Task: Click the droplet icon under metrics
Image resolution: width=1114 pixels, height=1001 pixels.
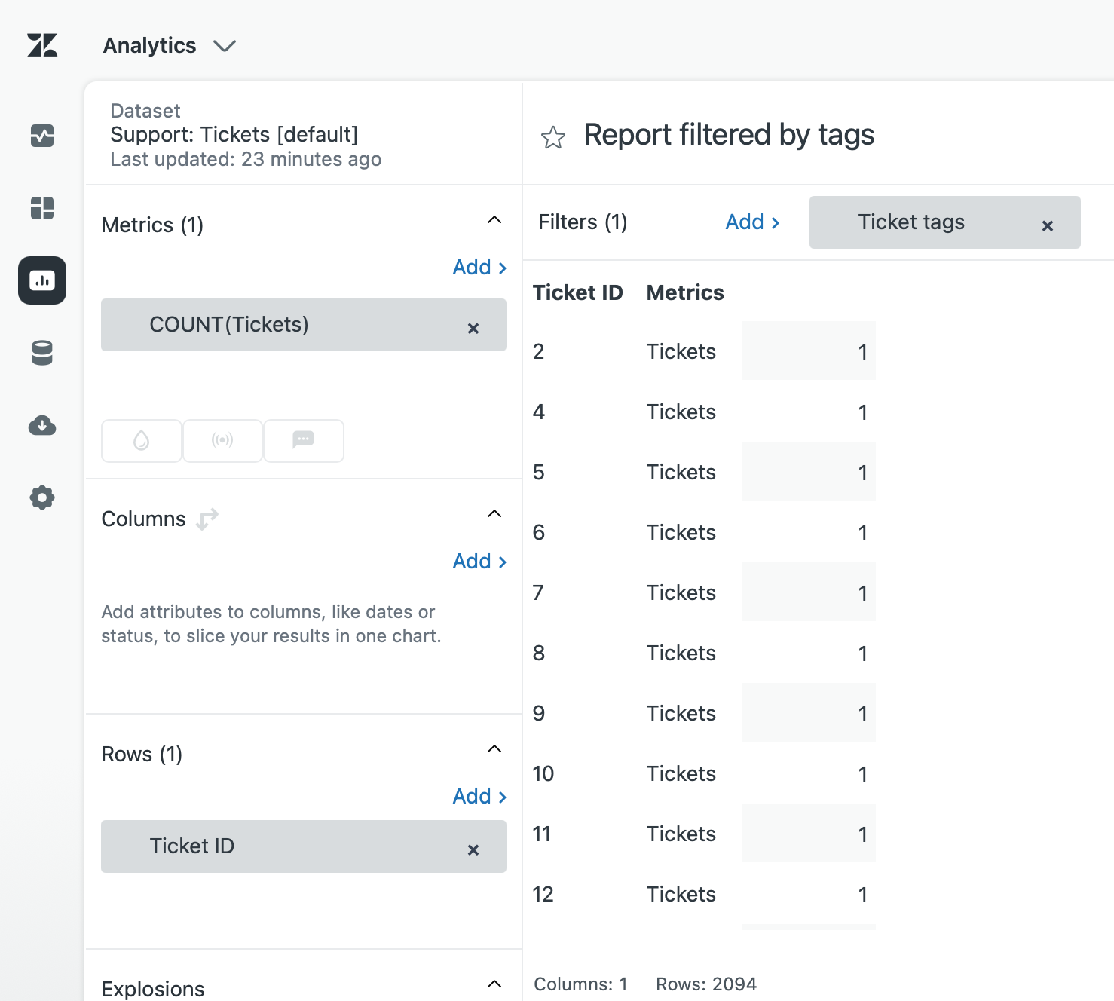Action: [142, 440]
